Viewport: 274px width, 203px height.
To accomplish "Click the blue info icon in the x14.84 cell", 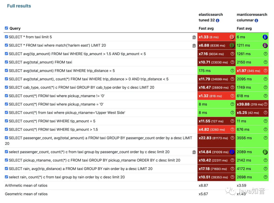I will (x=232, y=152).
